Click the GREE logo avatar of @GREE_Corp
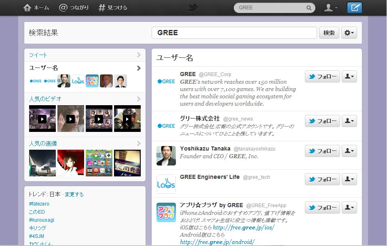Viewport: 387px width, 246px height. pos(166,81)
